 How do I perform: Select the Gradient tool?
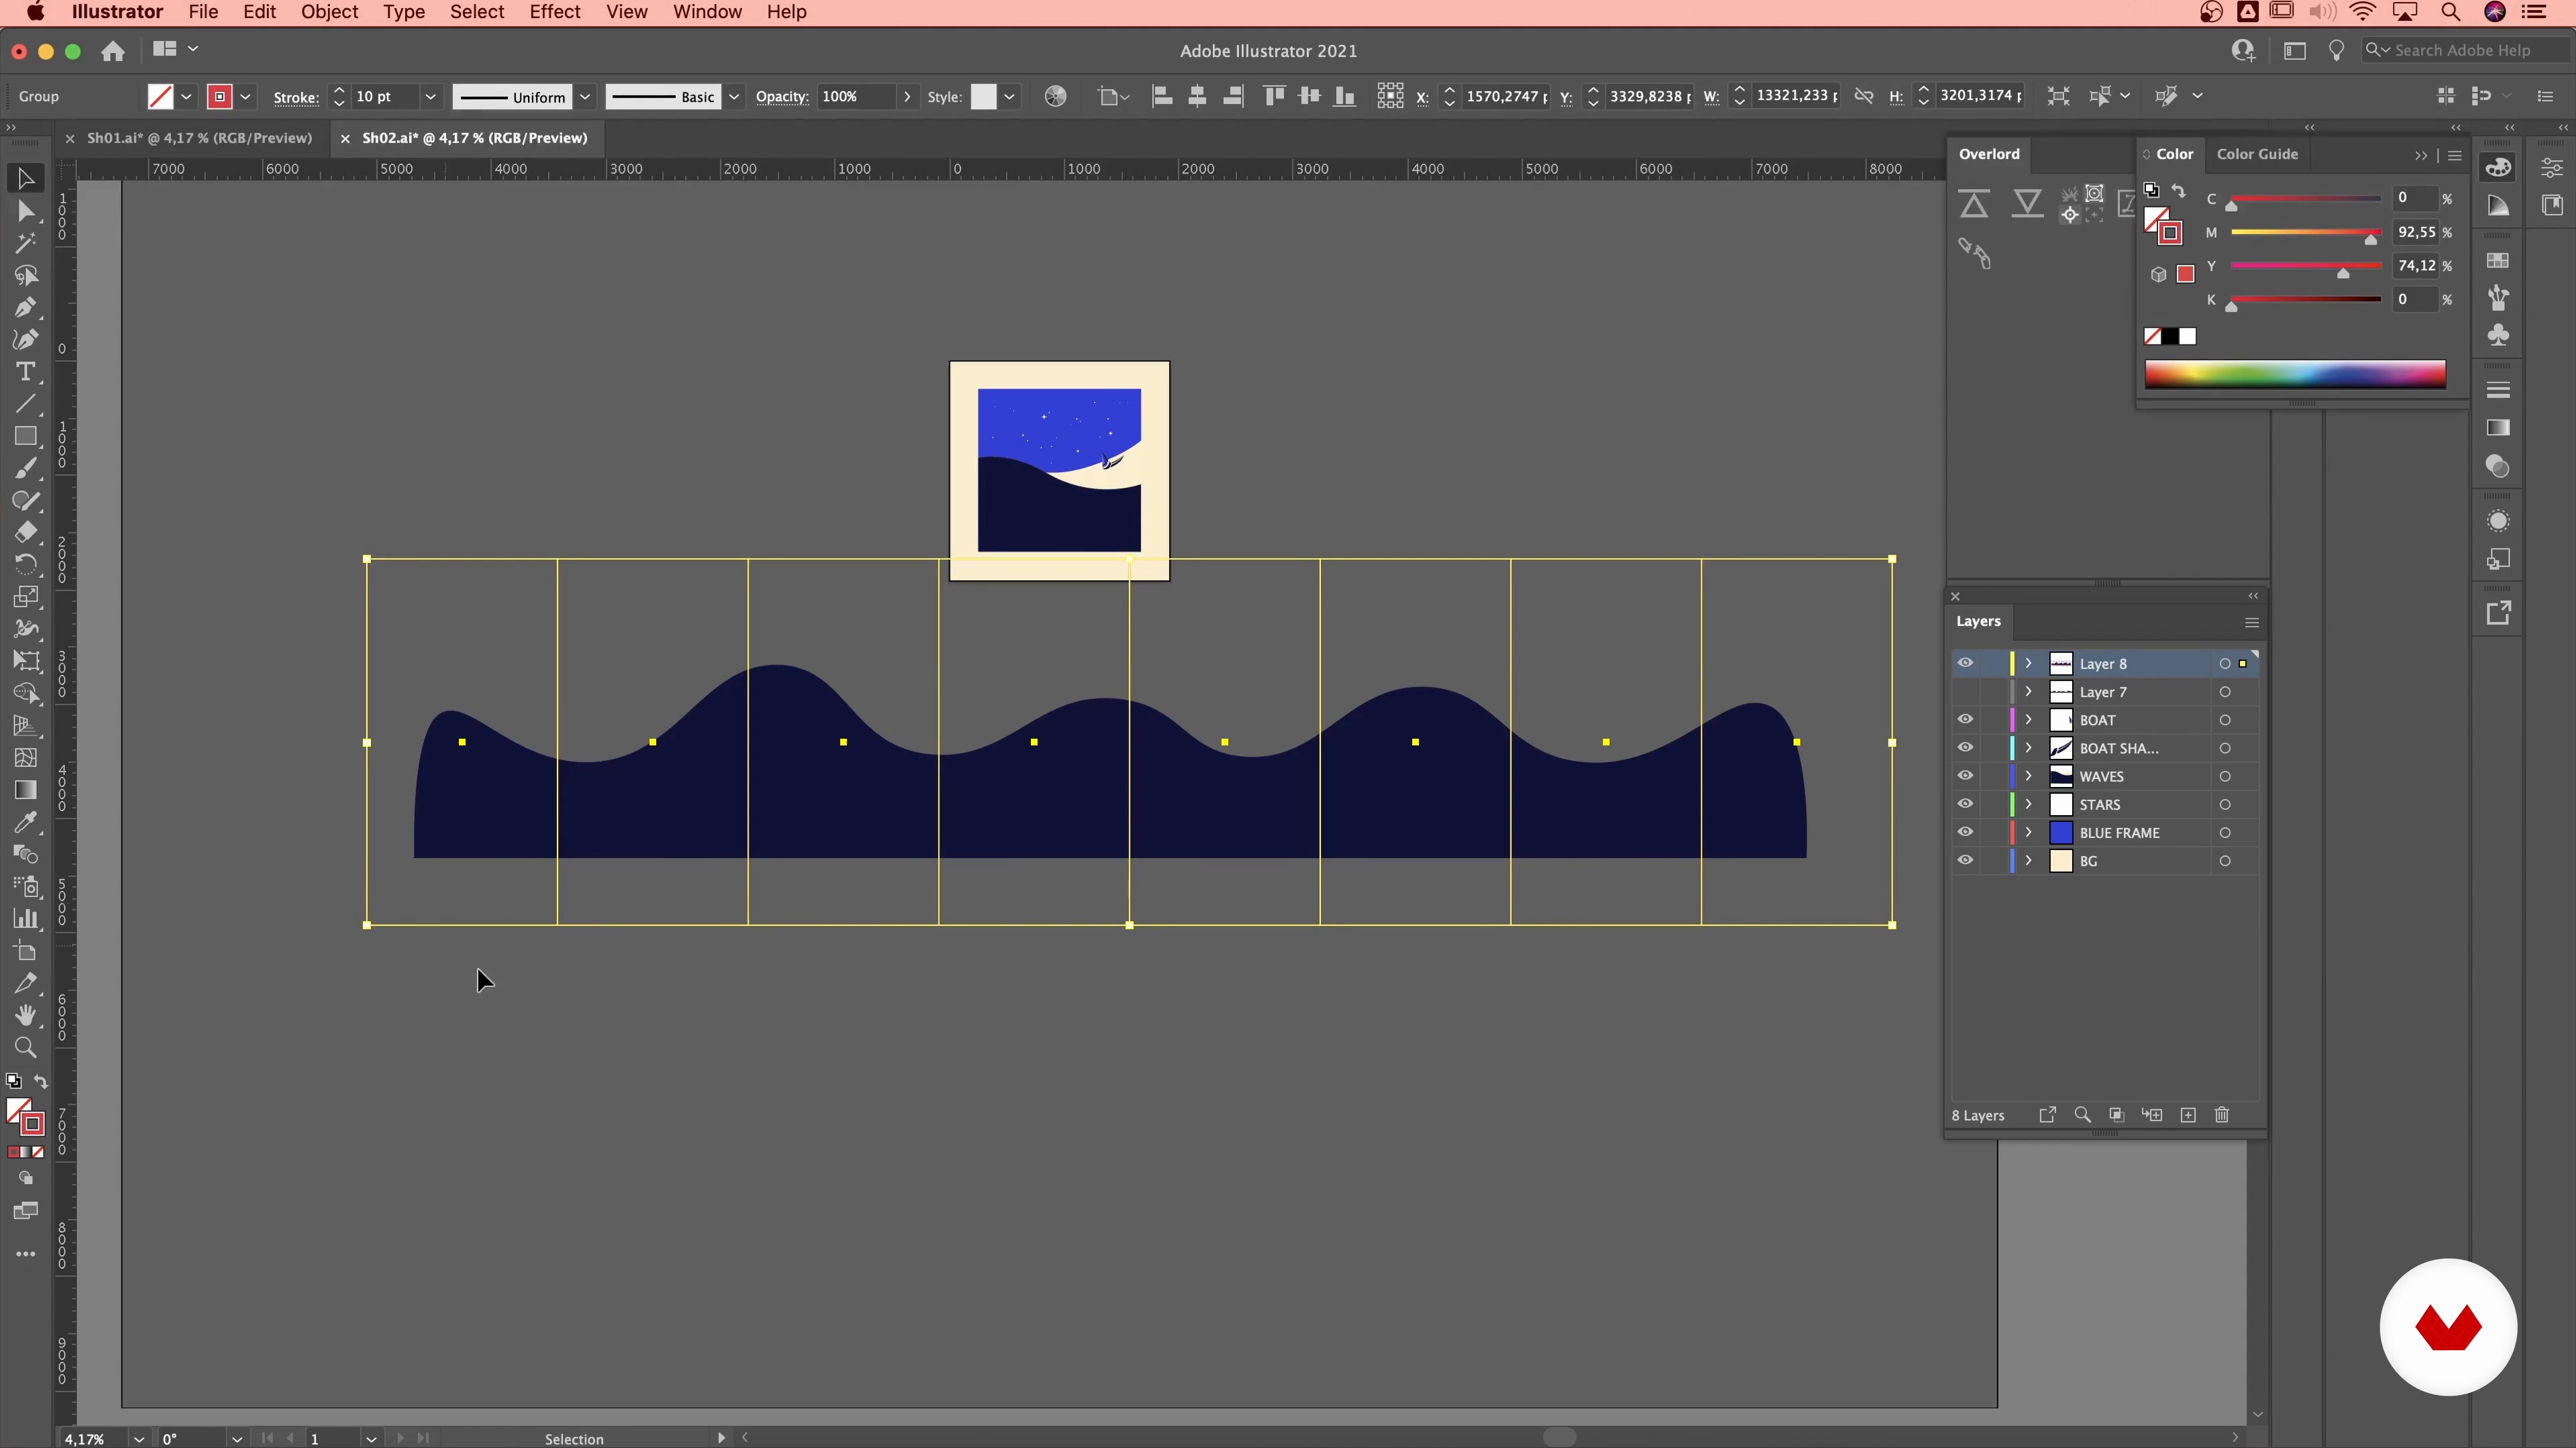(x=26, y=790)
